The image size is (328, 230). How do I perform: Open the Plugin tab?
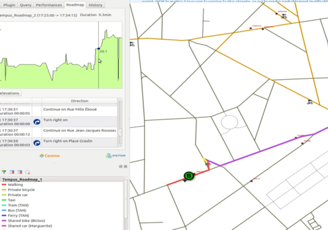point(10,5)
